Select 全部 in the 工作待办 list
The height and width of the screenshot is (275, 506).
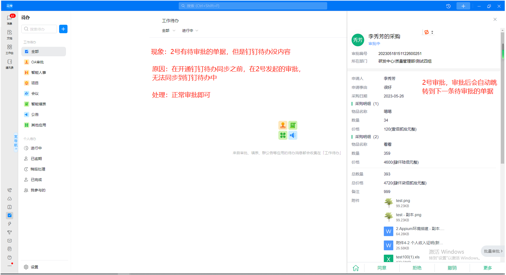tap(44, 51)
